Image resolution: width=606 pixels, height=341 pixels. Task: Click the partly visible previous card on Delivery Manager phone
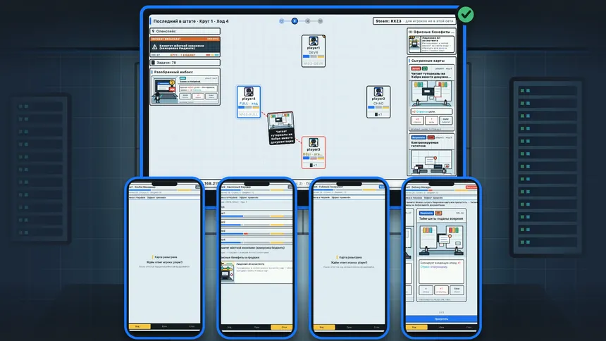pos(409,255)
